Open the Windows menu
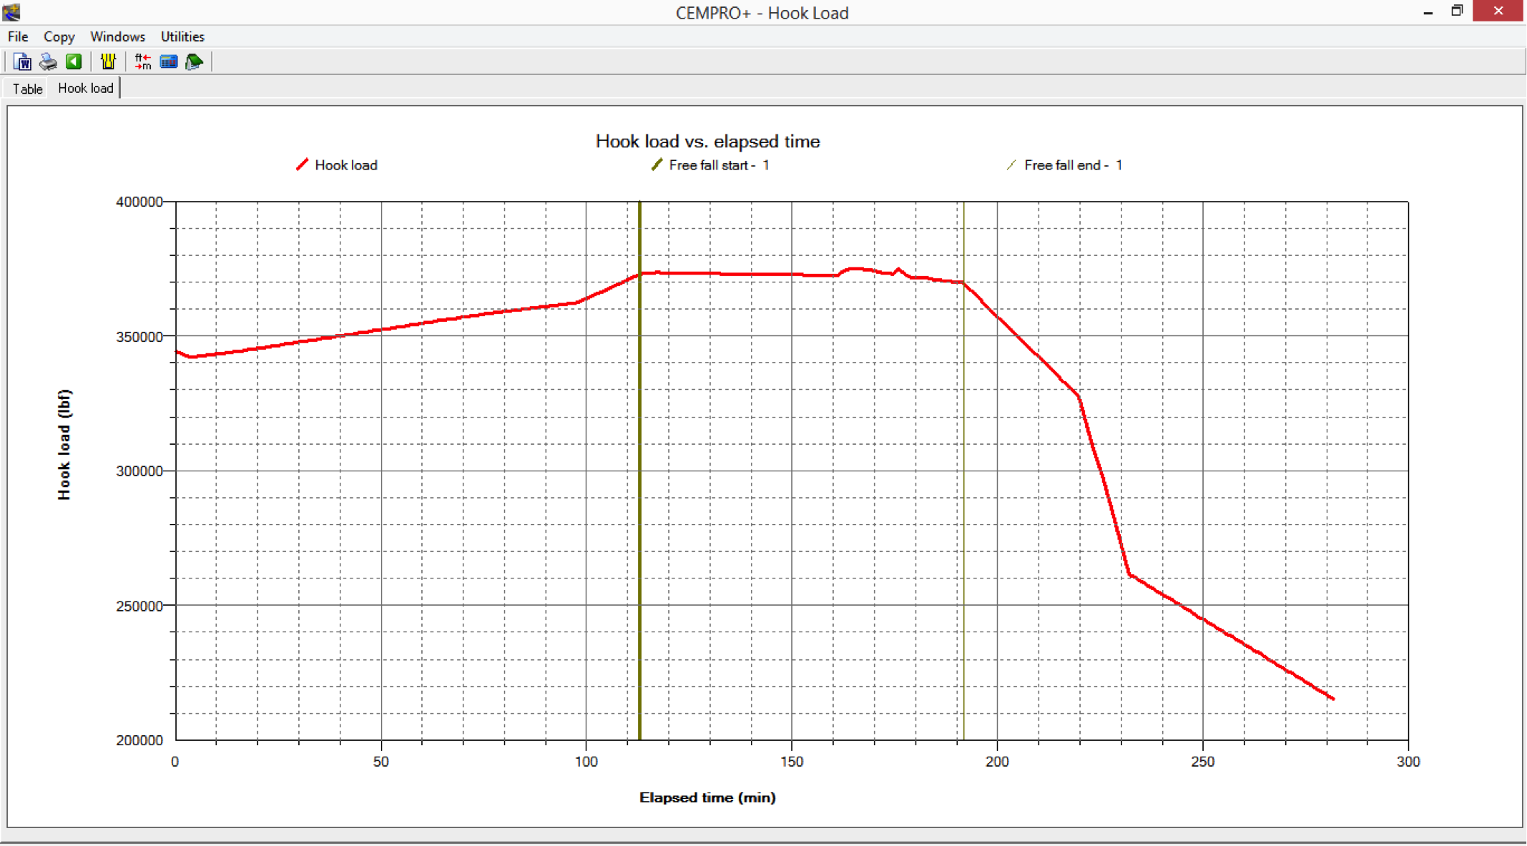 tap(117, 36)
